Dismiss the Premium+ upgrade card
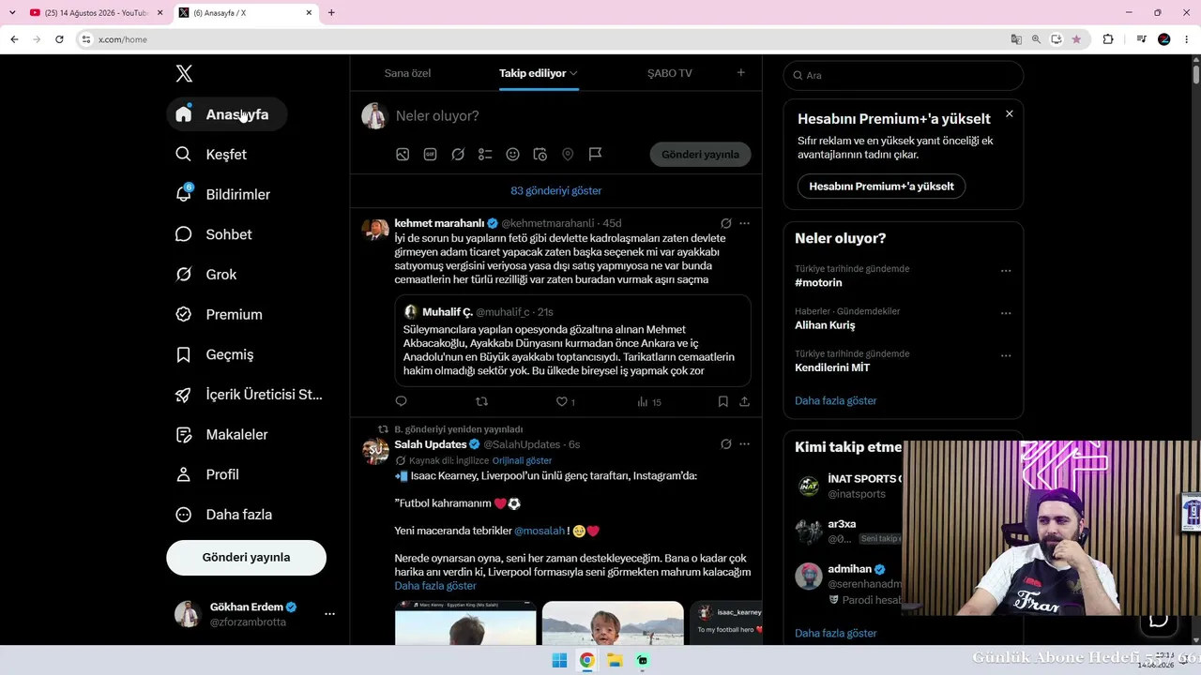The image size is (1201, 675). 1010,114
